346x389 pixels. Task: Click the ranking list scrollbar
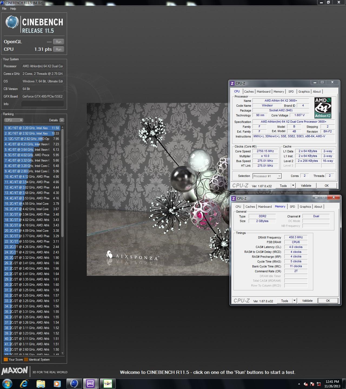point(62,184)
